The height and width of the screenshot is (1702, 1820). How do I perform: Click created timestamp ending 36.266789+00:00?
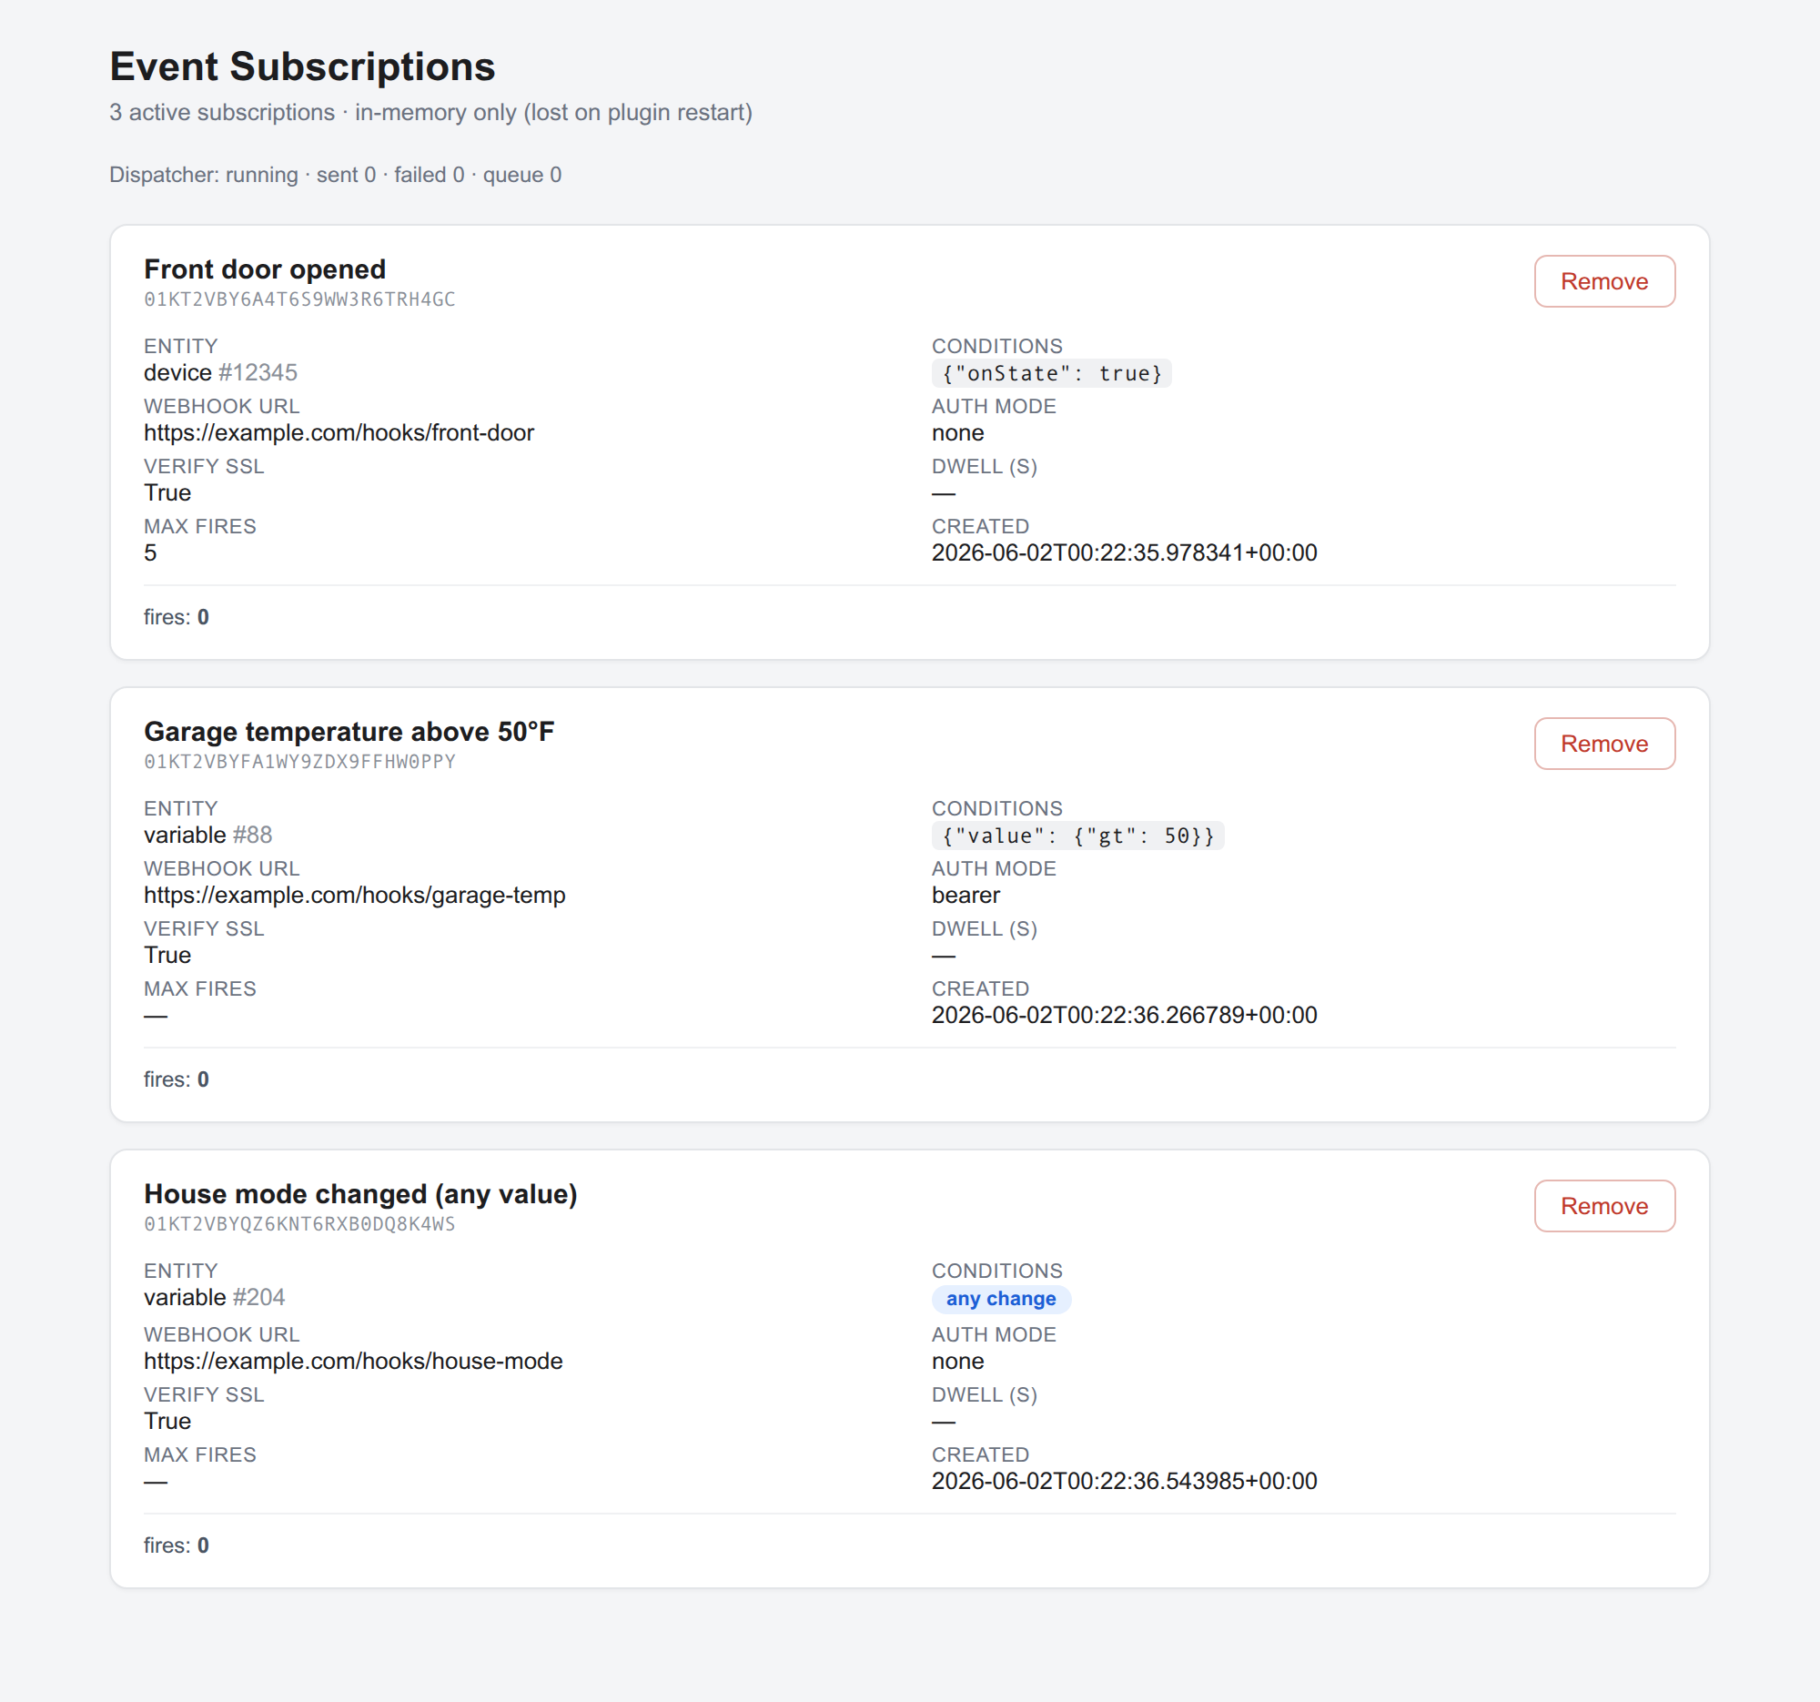point(1124,1016)
